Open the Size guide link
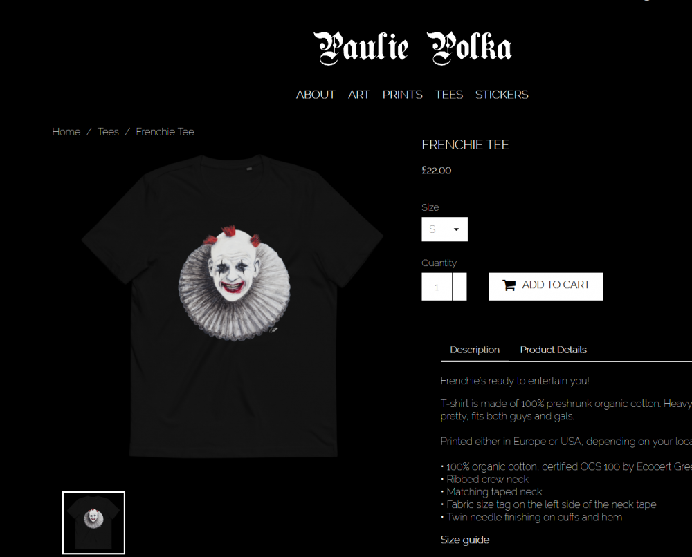 pos(465,540)
